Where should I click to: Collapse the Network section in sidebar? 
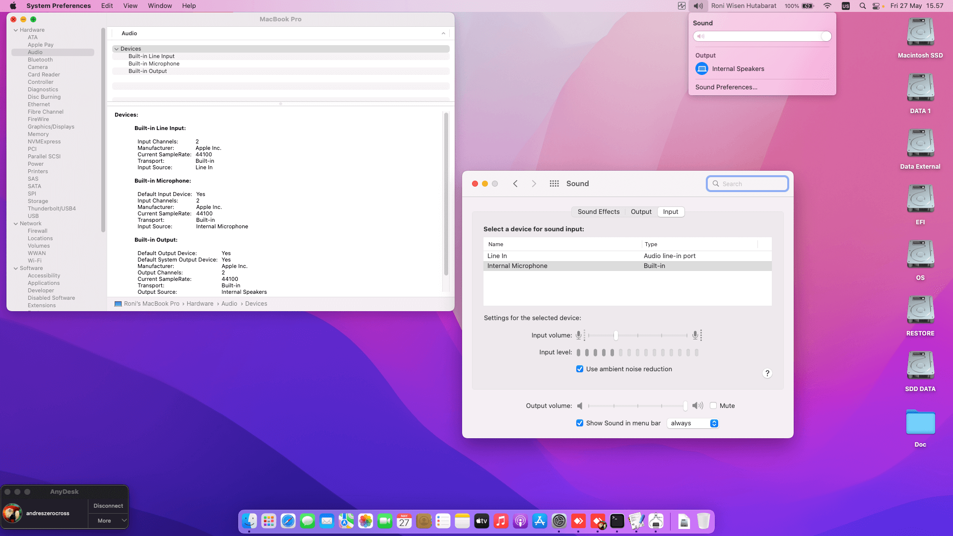pyautogui.click(x=16, y=224)
